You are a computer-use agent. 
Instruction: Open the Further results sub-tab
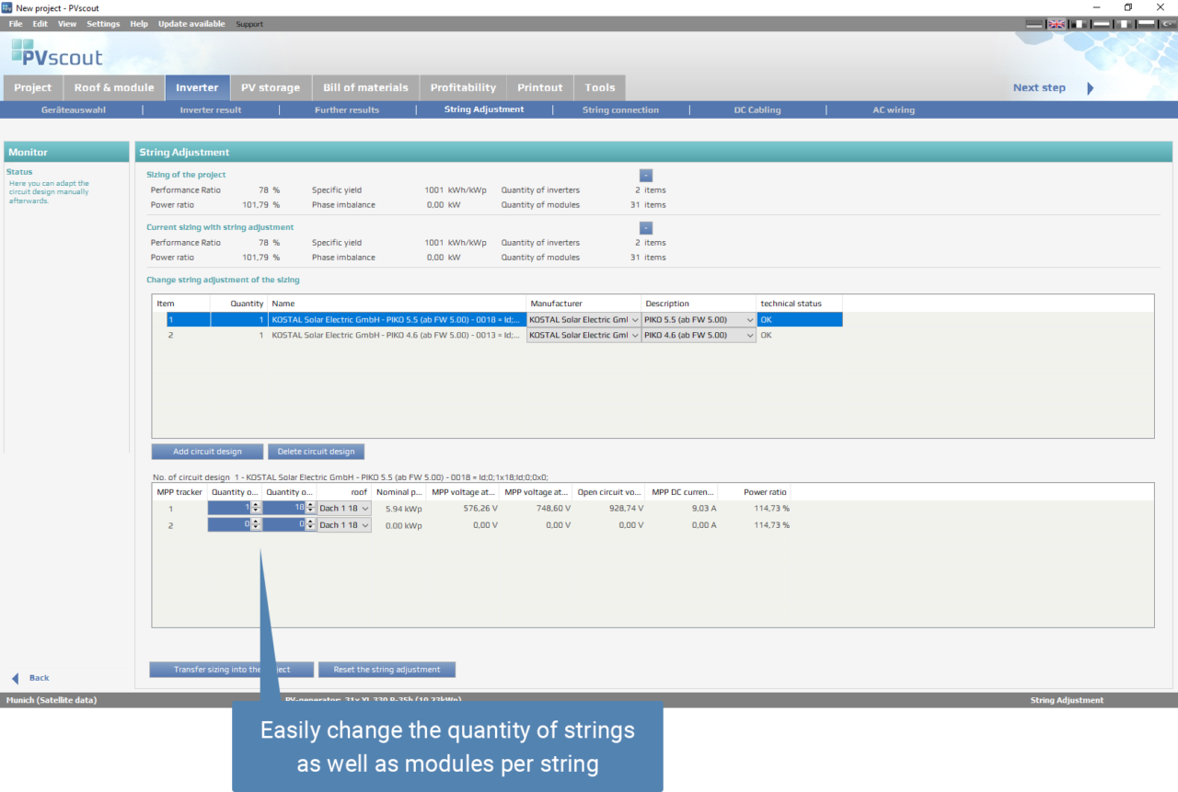click(347, 109)
